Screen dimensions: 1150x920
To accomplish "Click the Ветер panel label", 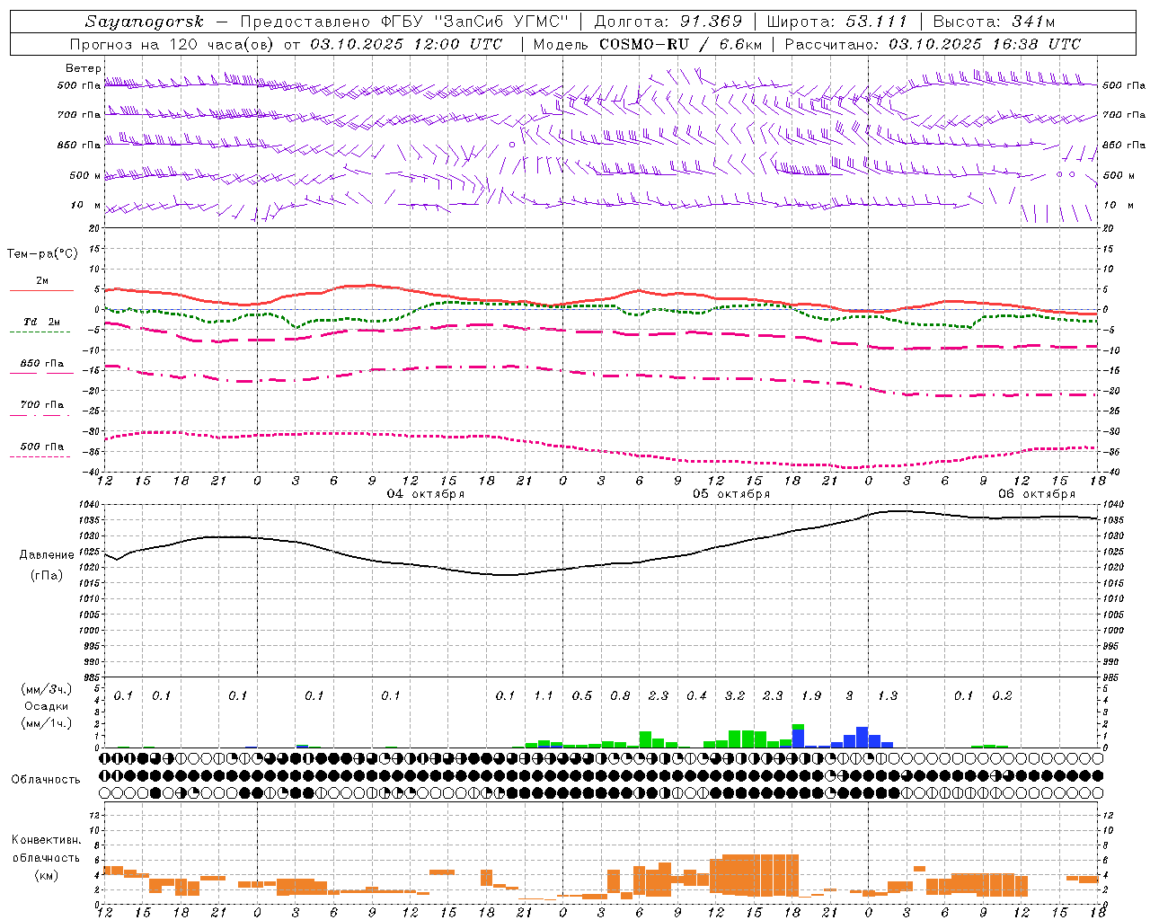I will point(84,68).
